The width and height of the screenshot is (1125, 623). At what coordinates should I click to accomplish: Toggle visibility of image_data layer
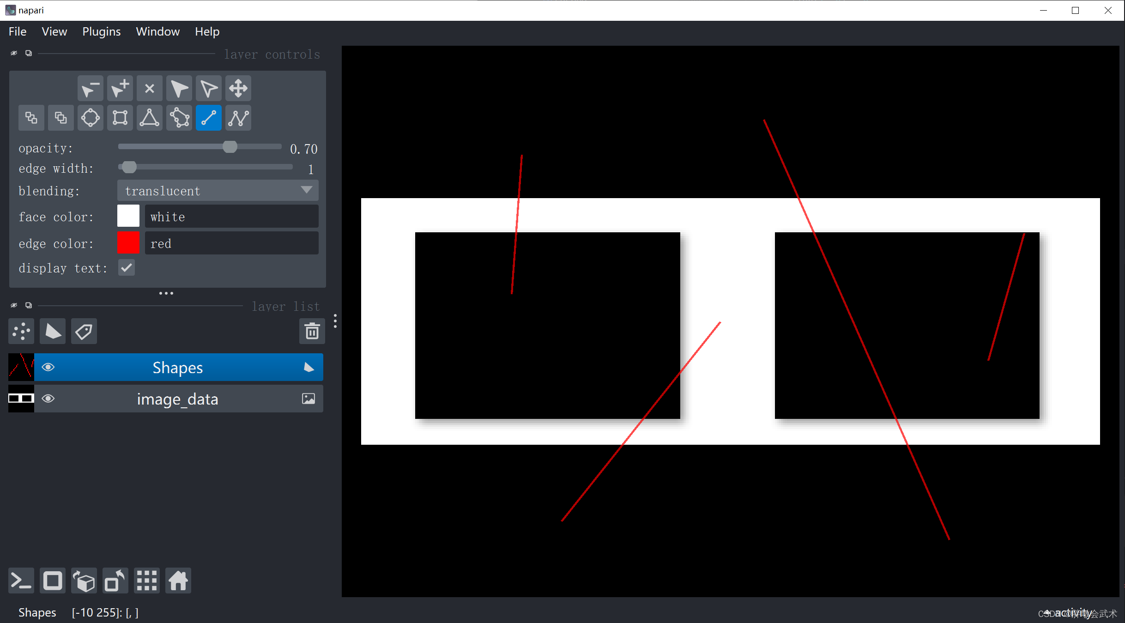tap(48, 399)
